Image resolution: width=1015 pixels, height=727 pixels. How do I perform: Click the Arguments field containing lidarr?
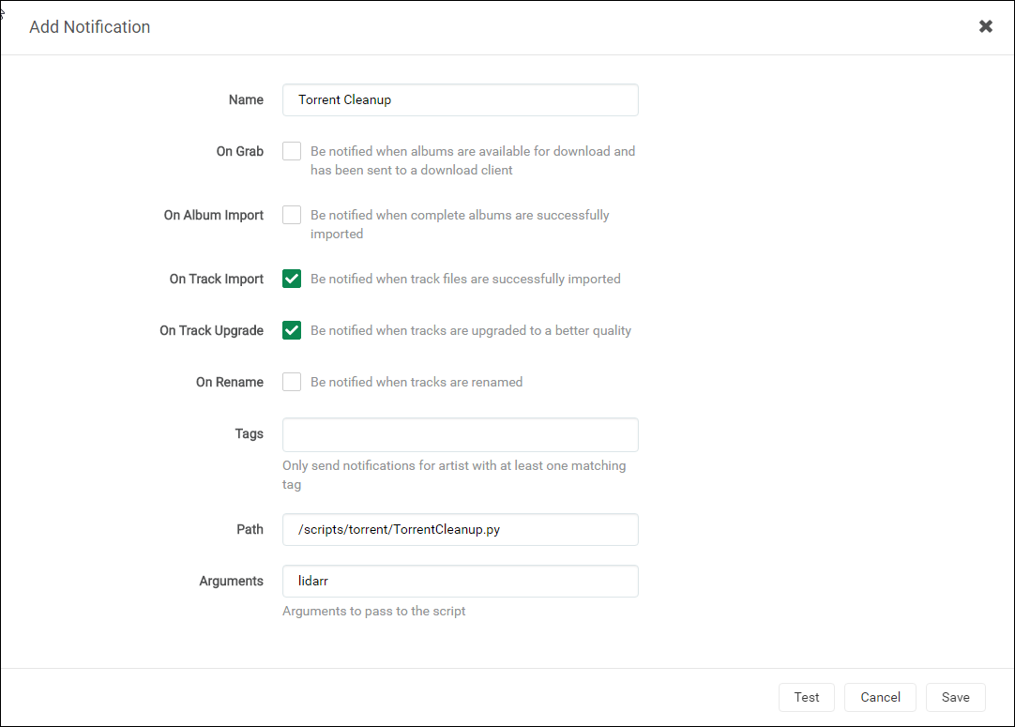coord(460,581)
